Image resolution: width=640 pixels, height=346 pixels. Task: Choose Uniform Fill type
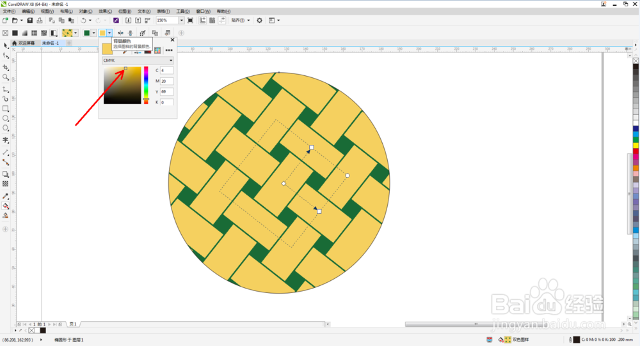click(15, 33)
